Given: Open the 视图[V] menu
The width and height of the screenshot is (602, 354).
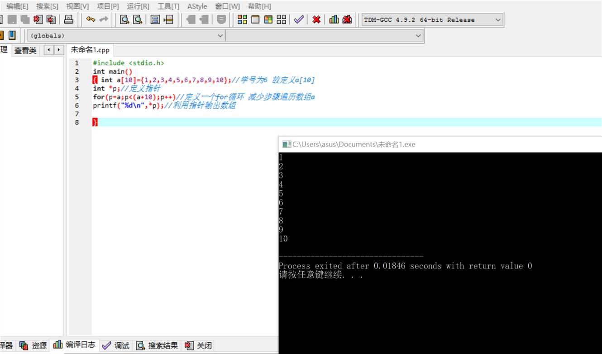Looking at the screenshot, I should (77, 6).
